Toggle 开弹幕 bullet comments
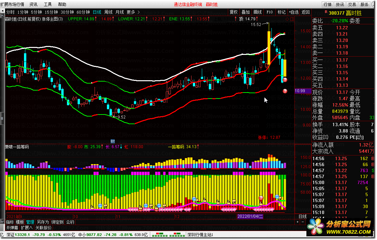 (x=12, y=227)
